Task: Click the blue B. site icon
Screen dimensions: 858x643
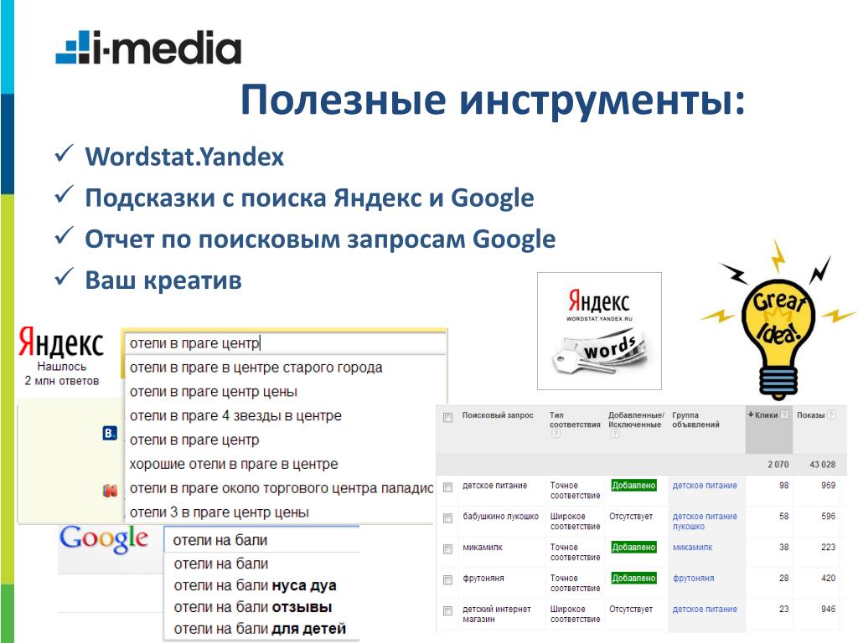Action: (x=110, y=434)
